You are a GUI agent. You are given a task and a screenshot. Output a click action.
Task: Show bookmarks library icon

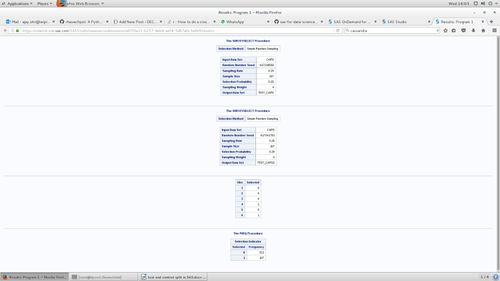click(x=454, y=30)
